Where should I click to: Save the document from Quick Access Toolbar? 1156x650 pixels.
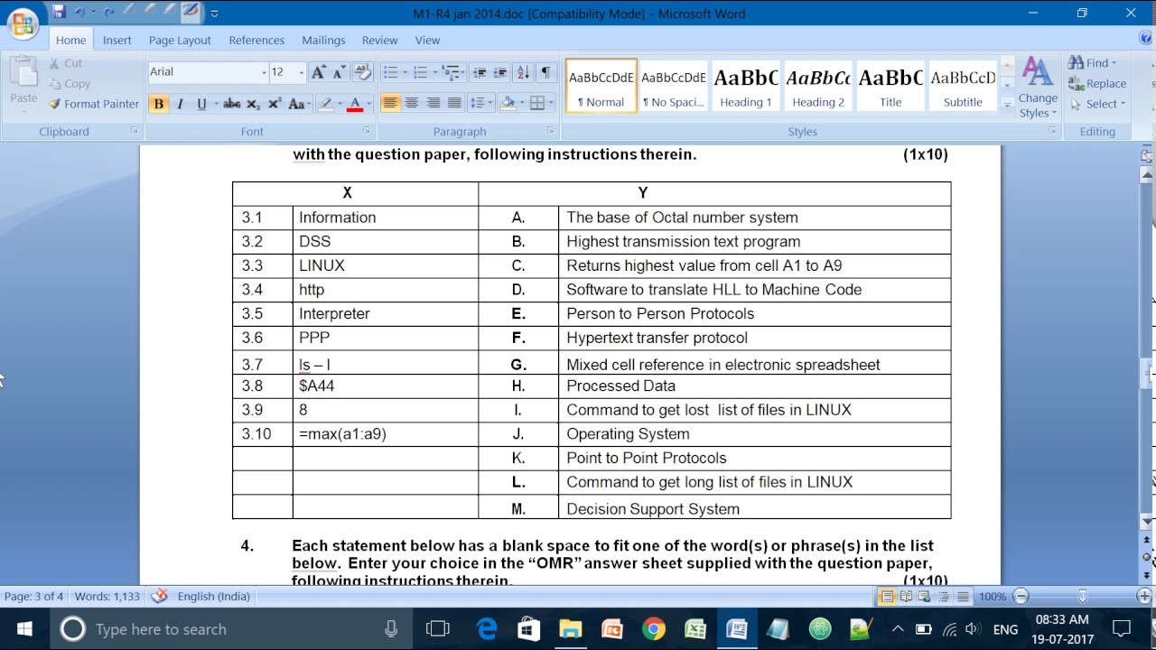click(59, 13)
